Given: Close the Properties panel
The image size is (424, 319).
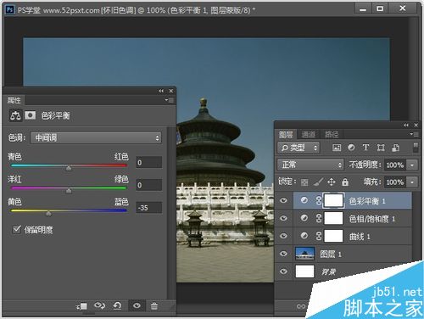Looking at the screenshot, I should (171, 91).
